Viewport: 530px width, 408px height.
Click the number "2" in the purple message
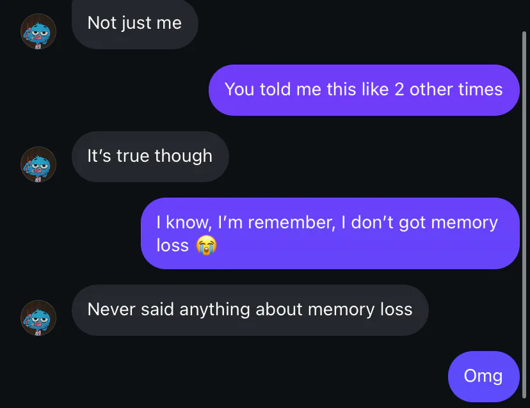(x=399, y=90)
